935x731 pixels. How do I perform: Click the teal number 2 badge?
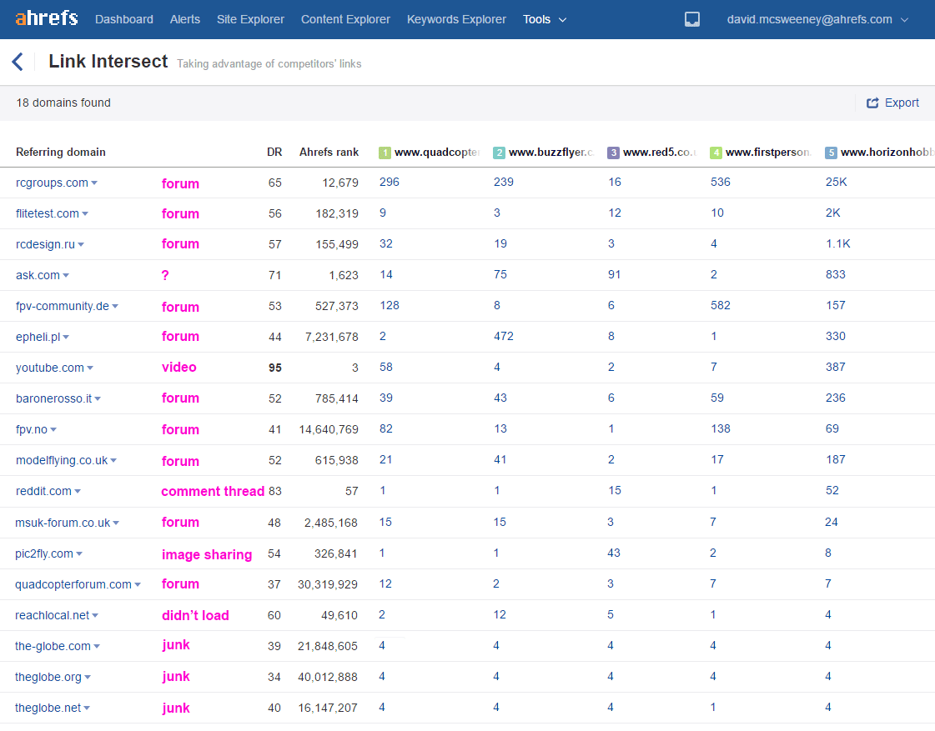point(500,153)
